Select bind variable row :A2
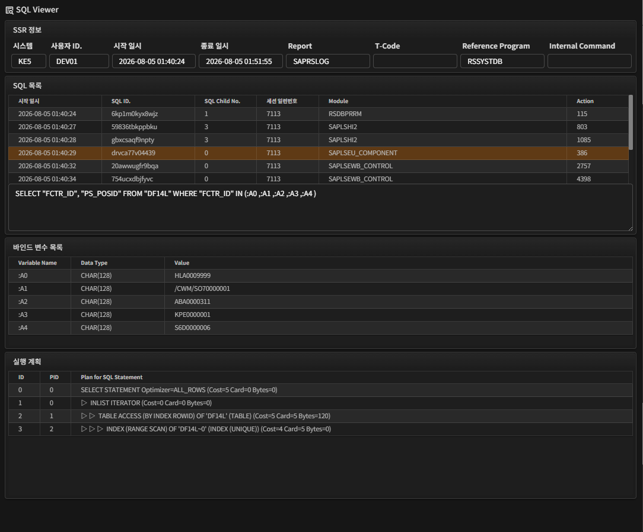The image size is (643, 532). (320, 302)
